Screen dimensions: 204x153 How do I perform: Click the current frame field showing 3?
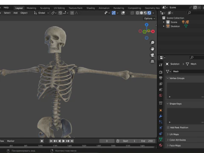[107, 141]
